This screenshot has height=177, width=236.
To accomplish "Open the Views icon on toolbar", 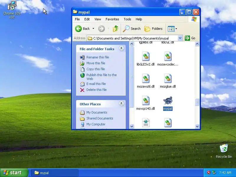I will pyautogui.click(x=171, y=29).
